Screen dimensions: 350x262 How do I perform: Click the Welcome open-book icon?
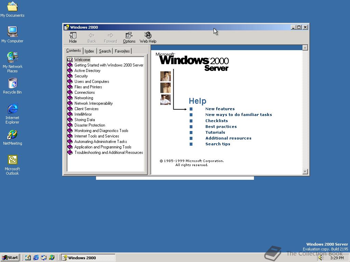pos(70,60)
